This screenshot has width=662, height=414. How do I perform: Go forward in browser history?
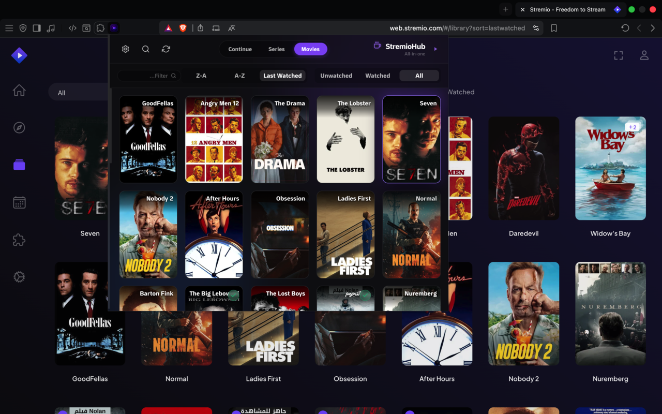(x=653, y=28)
